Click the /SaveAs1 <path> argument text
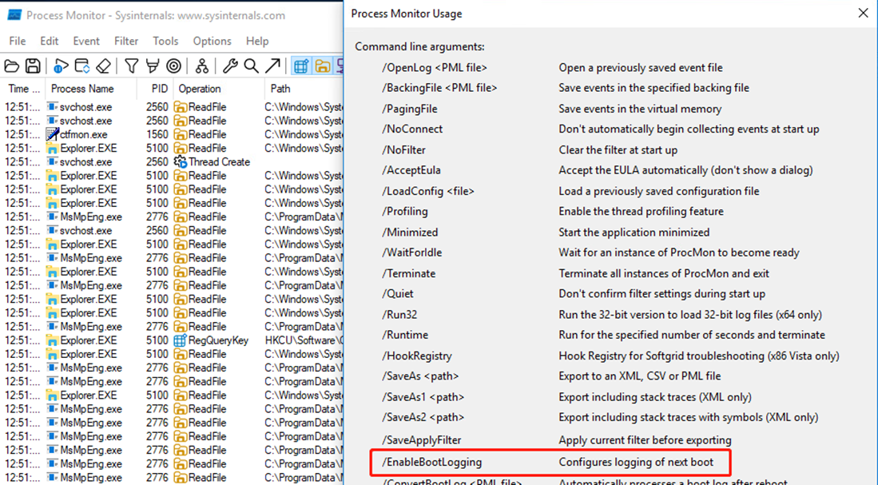The height and width of the screenshot is (485, 878). click(x=423, y=397)
